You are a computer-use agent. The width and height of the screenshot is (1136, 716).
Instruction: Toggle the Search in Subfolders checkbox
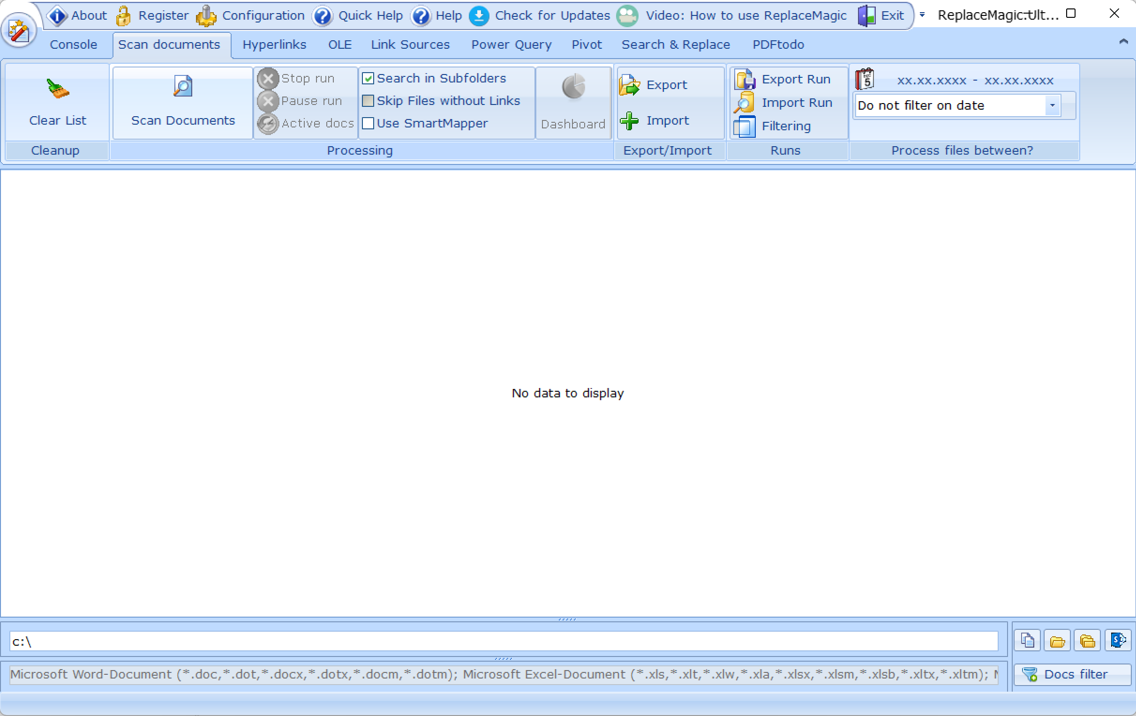[x=368, y=79]
